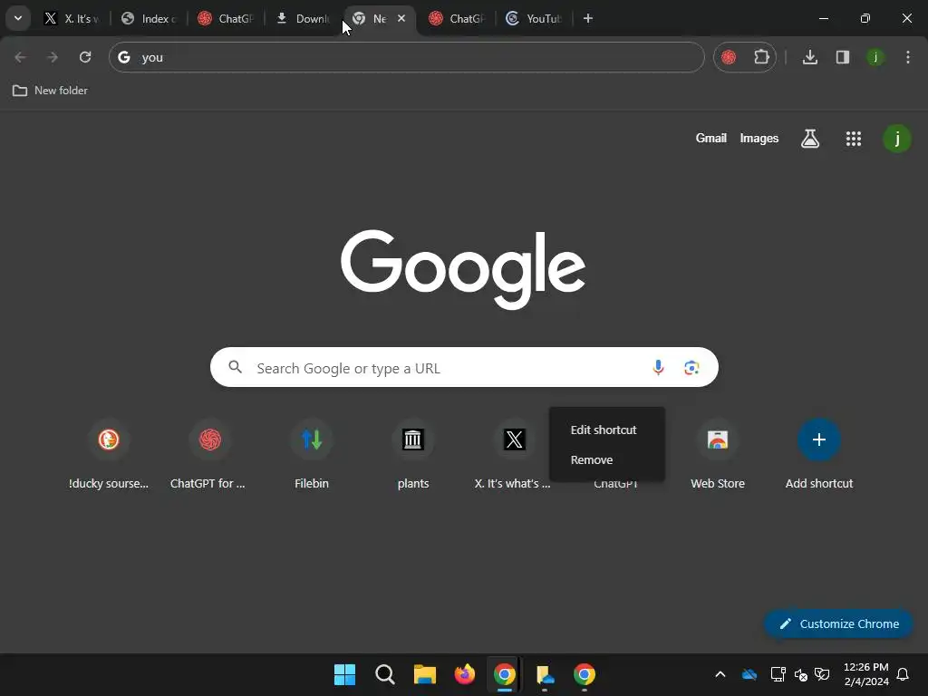The height and width of the screenshot is (696, 928).
Task: Show hidden system tray icons
Action: tap(720, 674)
